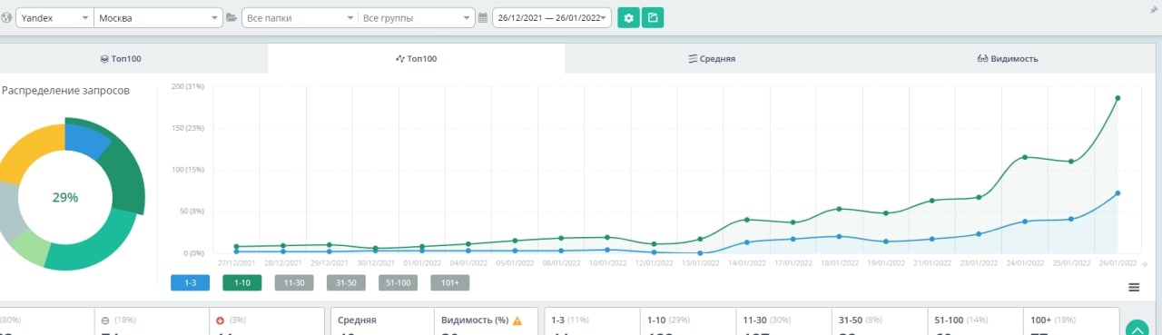
Task: Click the globe icon beside the Yandex selector
Action: 7,17
